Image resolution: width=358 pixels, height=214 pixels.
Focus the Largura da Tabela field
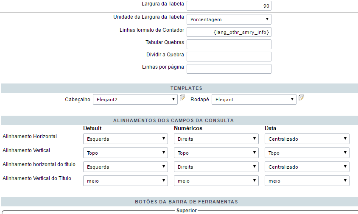click(229, 6)
